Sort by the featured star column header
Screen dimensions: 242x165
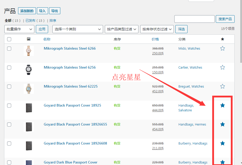[x=222, y=39]
